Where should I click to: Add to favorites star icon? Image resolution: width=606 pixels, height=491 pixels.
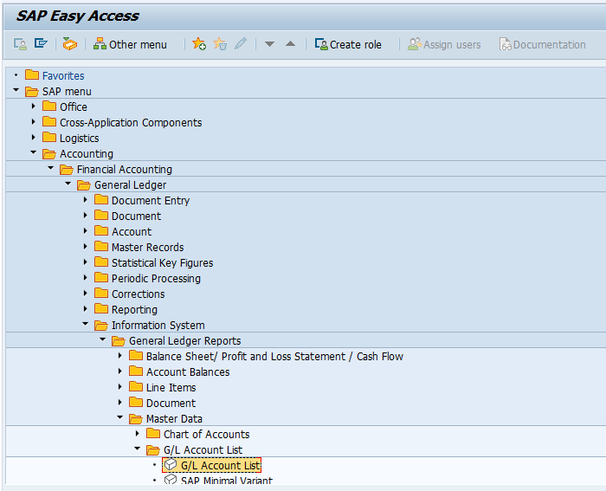[199, 43]
